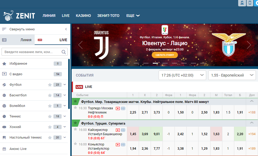Click the Баскетбол ball icon
The height and width of the screenshot is (156, 258).
pos(4,95)
